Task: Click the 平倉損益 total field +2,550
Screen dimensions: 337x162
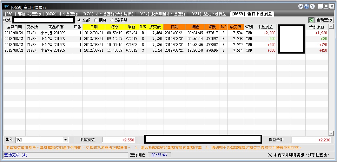Action: point(119,140)
